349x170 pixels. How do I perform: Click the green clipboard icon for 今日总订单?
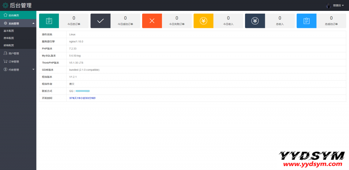click(x=49, y=21)
